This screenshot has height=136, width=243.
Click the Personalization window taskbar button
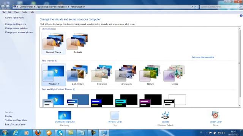(x=104, y=133)
